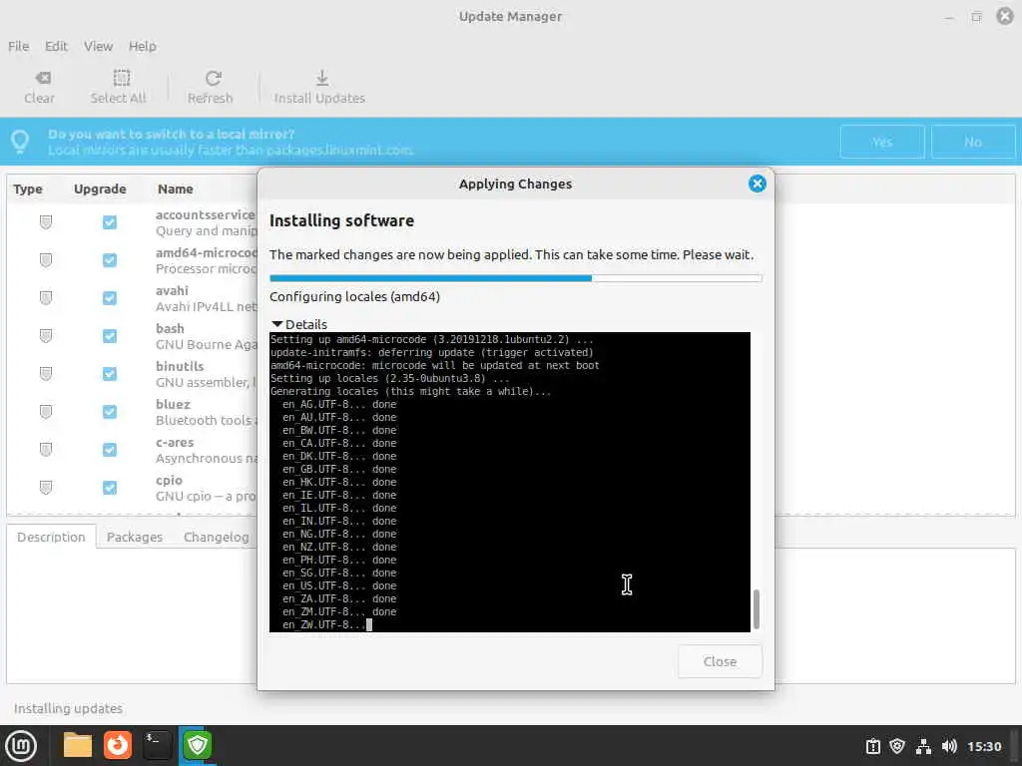This screenshot has width=1022, height=766.
Task: Click Yes to switch to local mirror
Action: click(x=882, y=142)
